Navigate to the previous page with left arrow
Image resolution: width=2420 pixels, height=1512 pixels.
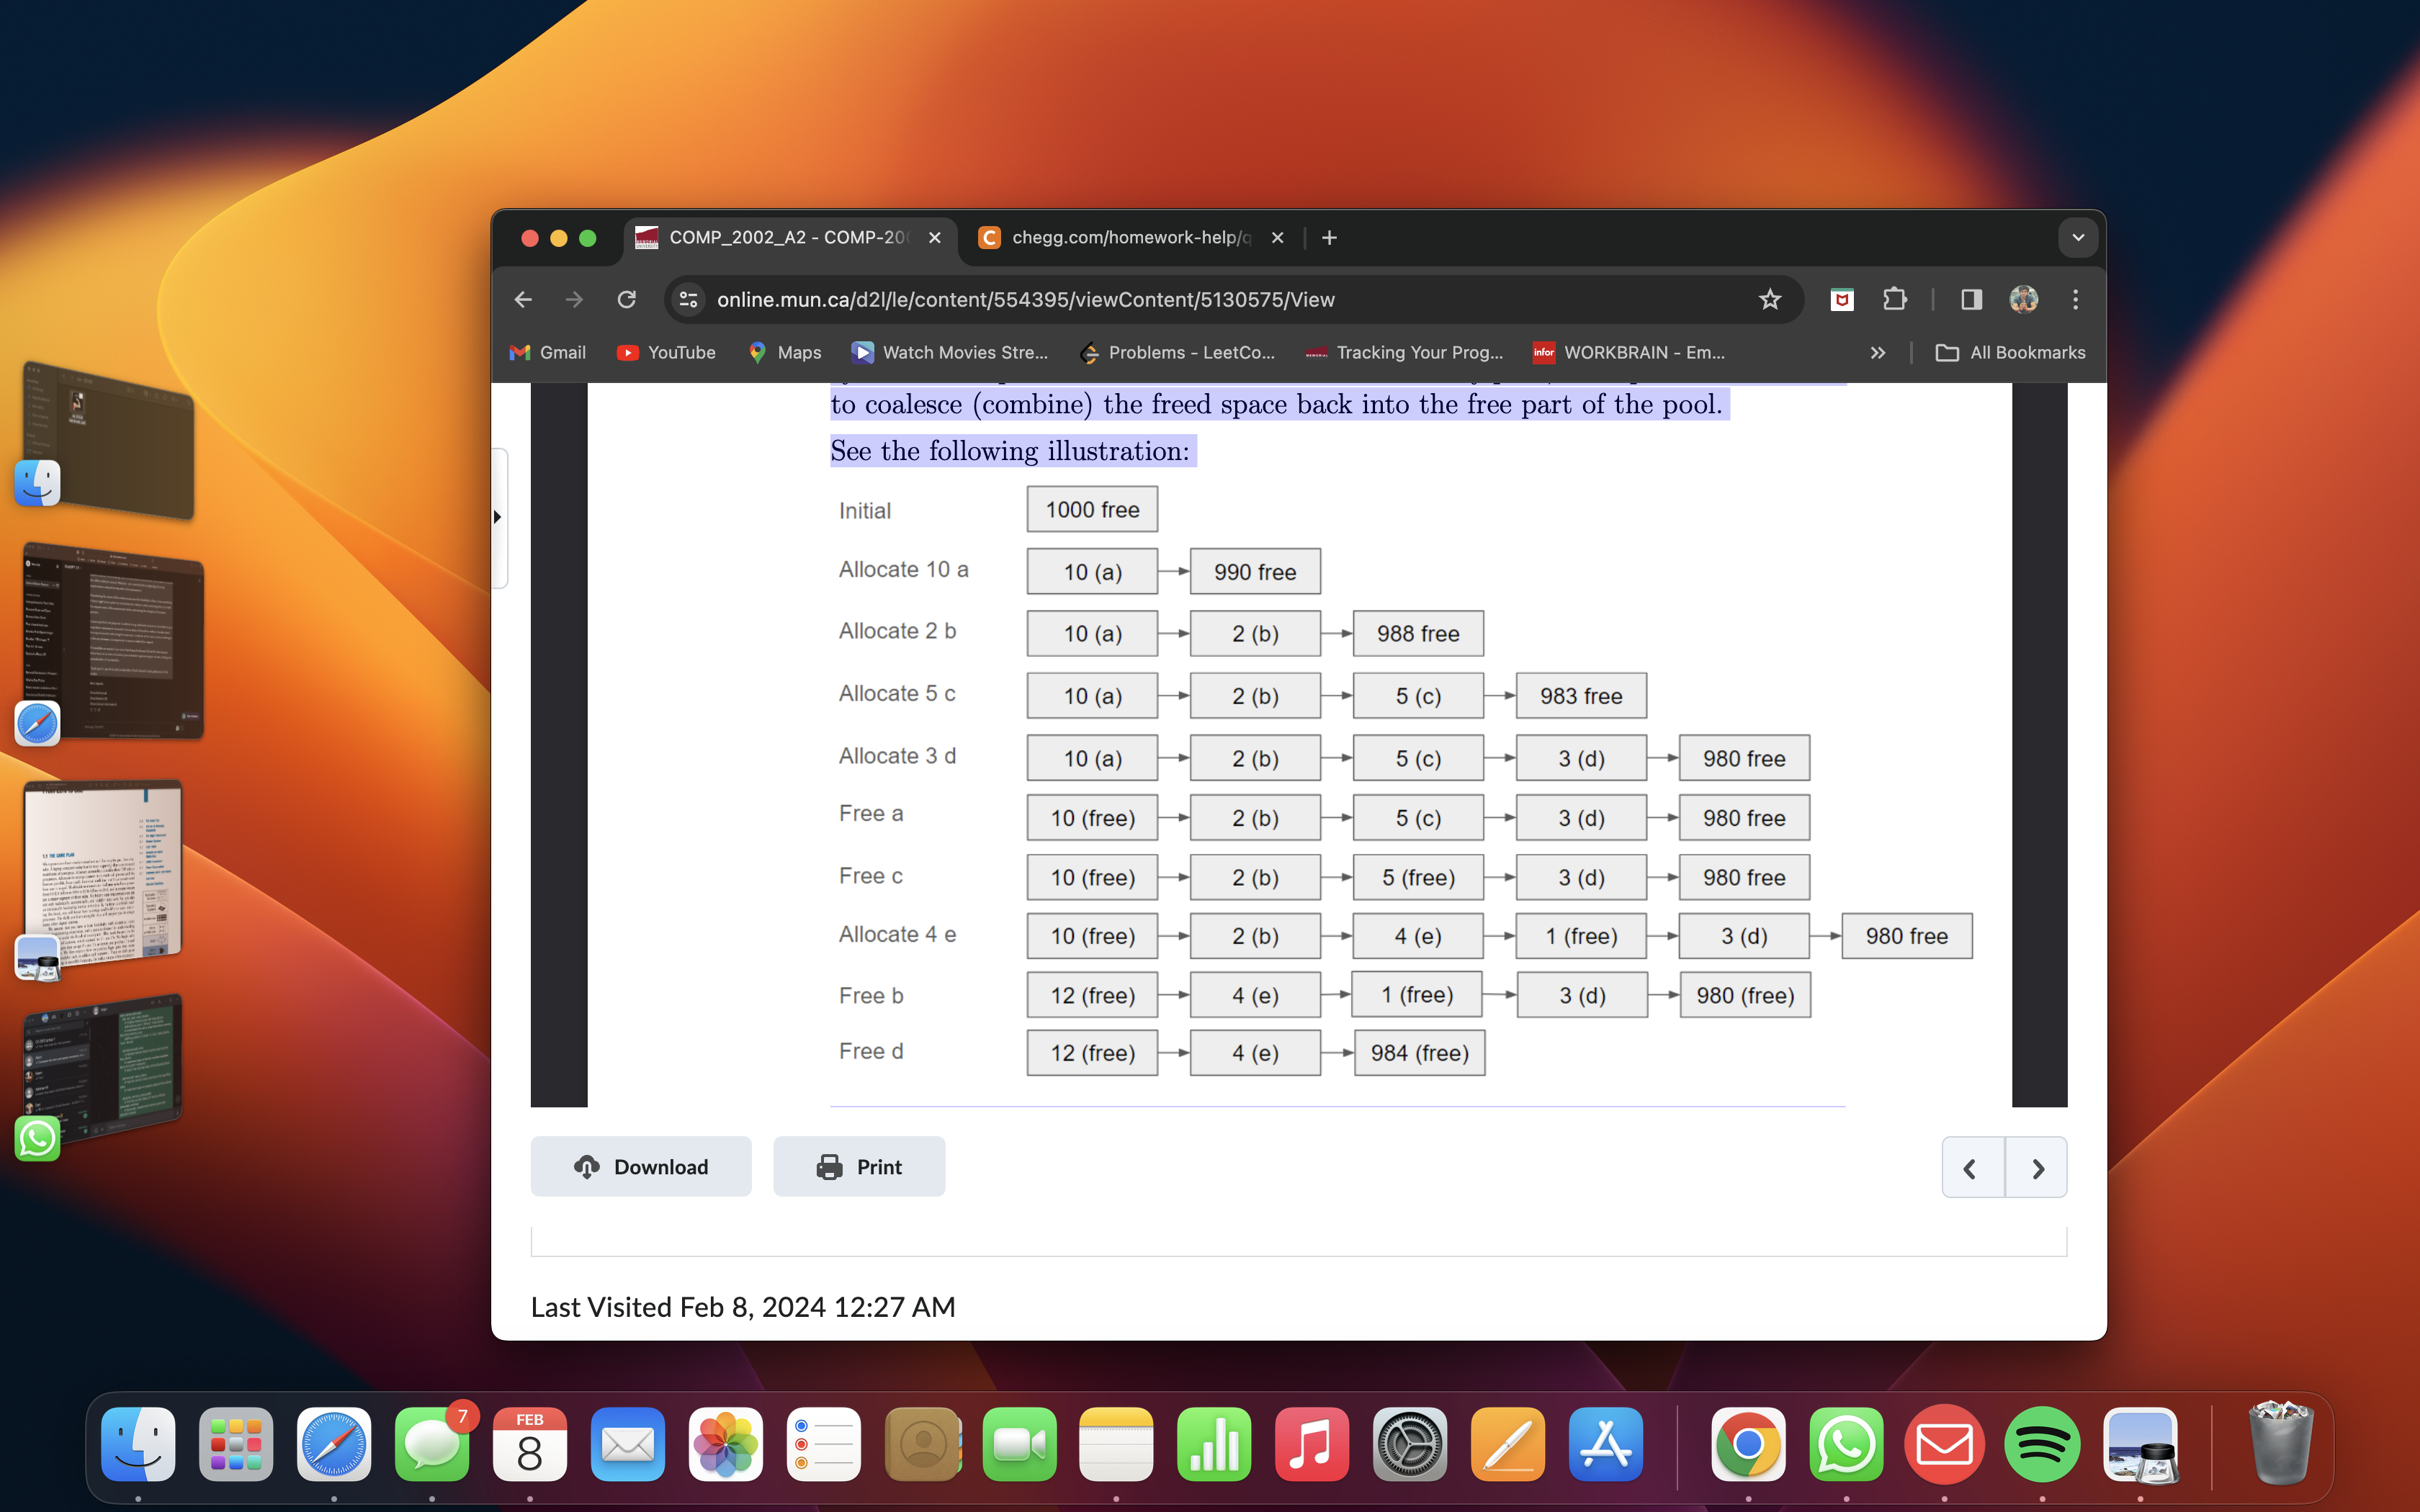tap(1971, 1167)
